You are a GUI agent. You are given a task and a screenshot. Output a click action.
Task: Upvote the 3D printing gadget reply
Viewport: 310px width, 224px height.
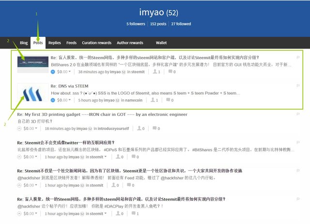[x=19, y=128]
